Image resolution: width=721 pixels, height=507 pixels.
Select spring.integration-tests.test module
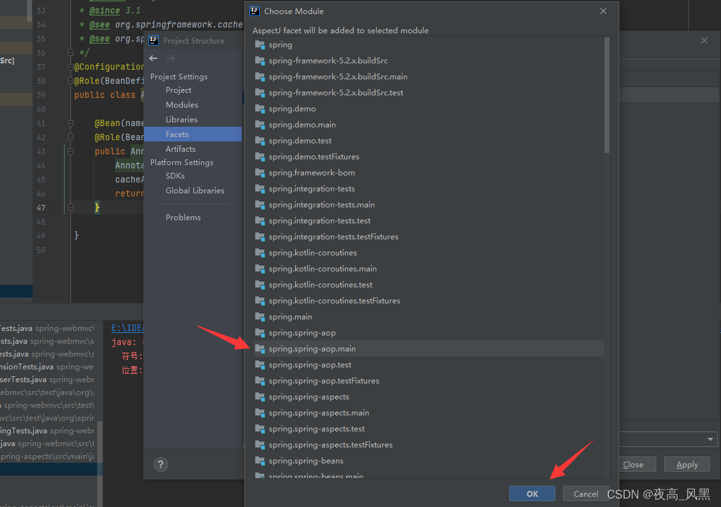click(x=428, y=221)
